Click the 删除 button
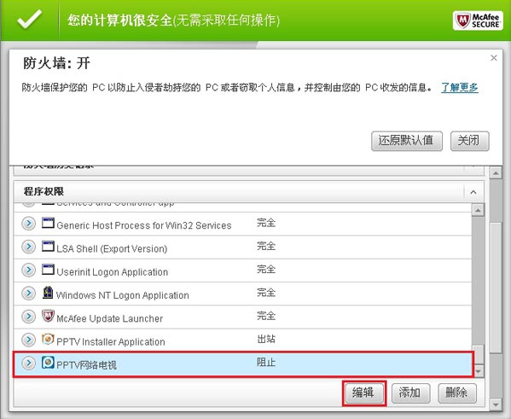The height and width of the screenshot is (419, 511). click(x=457, y=393)
